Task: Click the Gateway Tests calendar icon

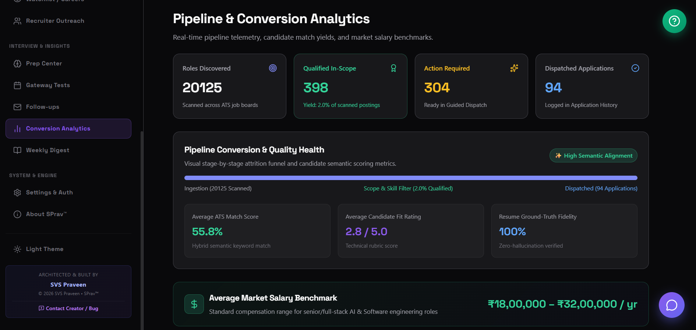Action: 17,85
